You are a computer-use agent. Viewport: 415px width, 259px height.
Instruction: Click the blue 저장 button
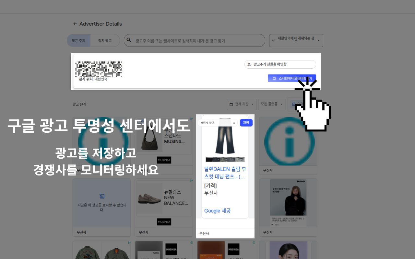pyautogui.click(x=246, y=123)
